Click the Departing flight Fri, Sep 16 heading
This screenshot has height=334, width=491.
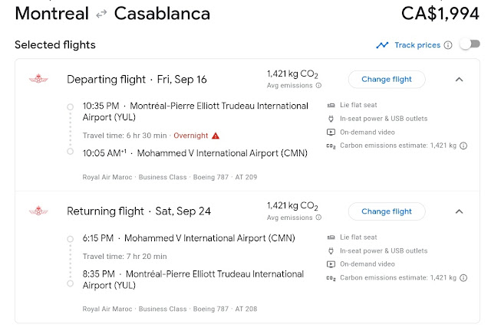[137, 79]
